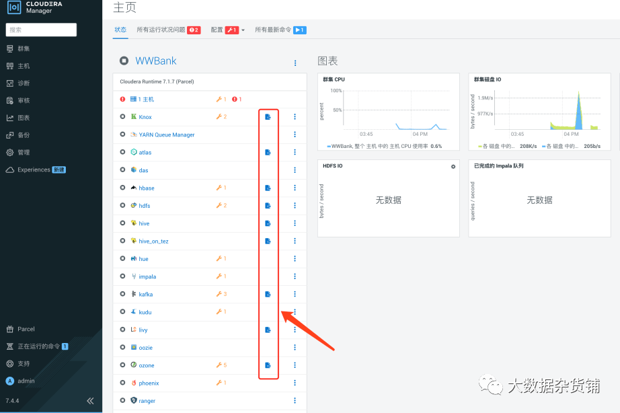
Task: Open the hbase service actions menu
Action: click(295, 188)
